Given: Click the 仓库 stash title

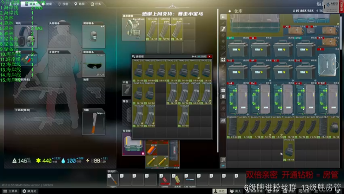Looking at the screenshot, I should click(238, 11).
